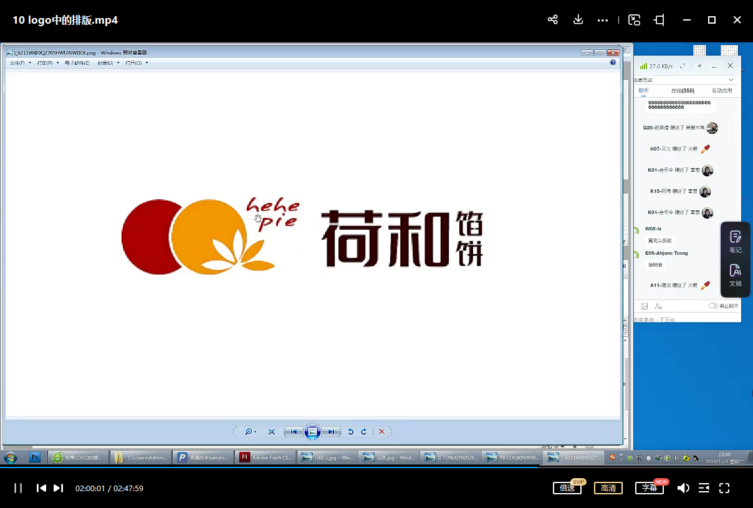
Task: Click the expand arrows icon in chat panel header
Action: (683, 66)
